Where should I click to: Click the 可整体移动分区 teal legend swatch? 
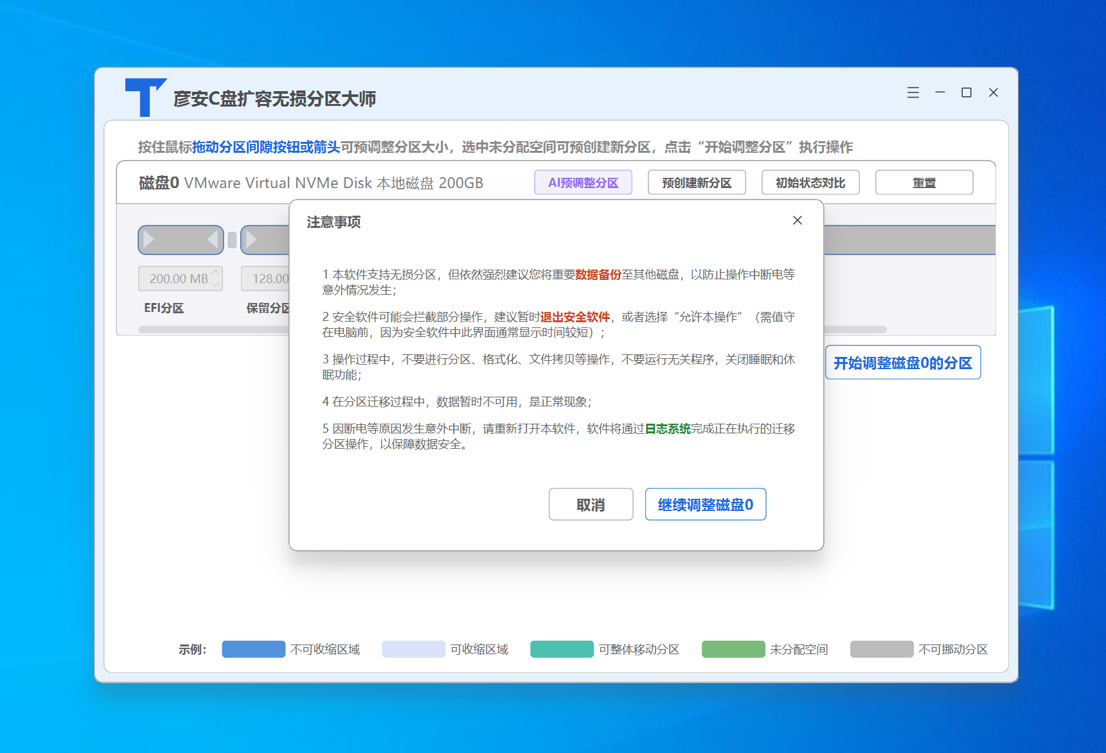tap(562, 649)
